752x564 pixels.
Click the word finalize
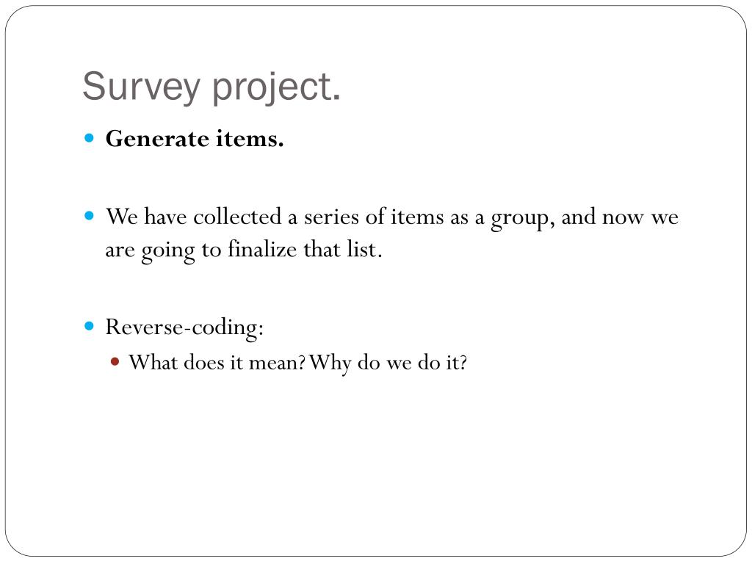pyautogui.click(x=262, y=249)
